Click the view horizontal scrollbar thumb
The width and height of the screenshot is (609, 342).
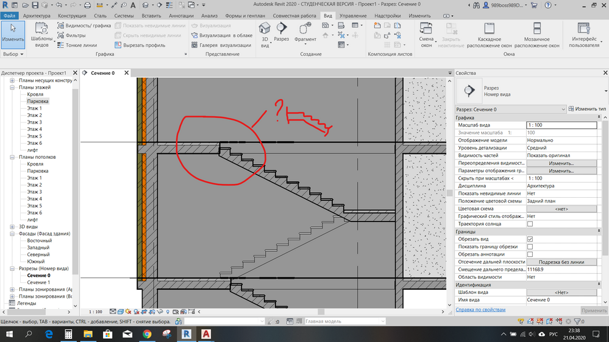321,312
